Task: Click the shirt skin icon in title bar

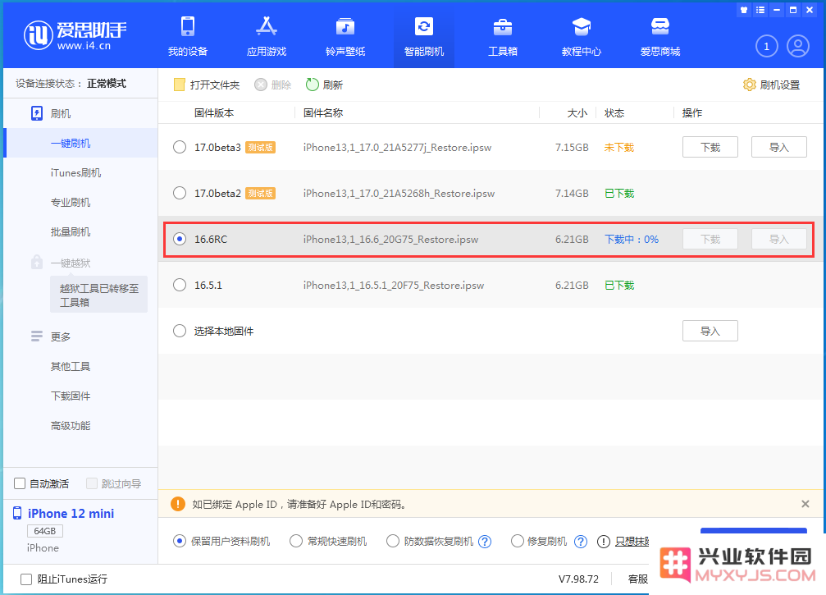Action: tap(744, 10)
